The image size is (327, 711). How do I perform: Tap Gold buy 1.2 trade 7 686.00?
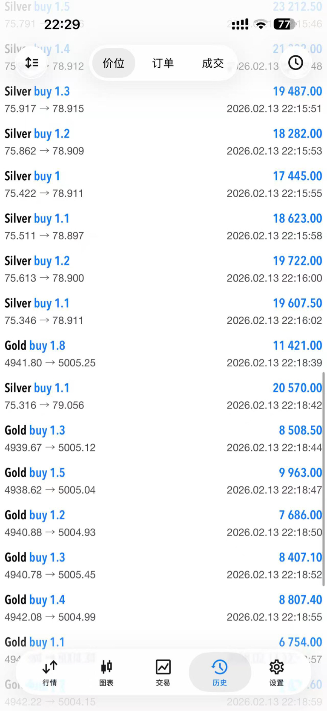(x=163, y=523)
